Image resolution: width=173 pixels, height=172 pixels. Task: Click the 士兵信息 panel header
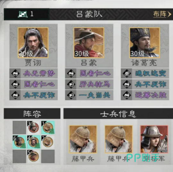(x=118, y=113)
